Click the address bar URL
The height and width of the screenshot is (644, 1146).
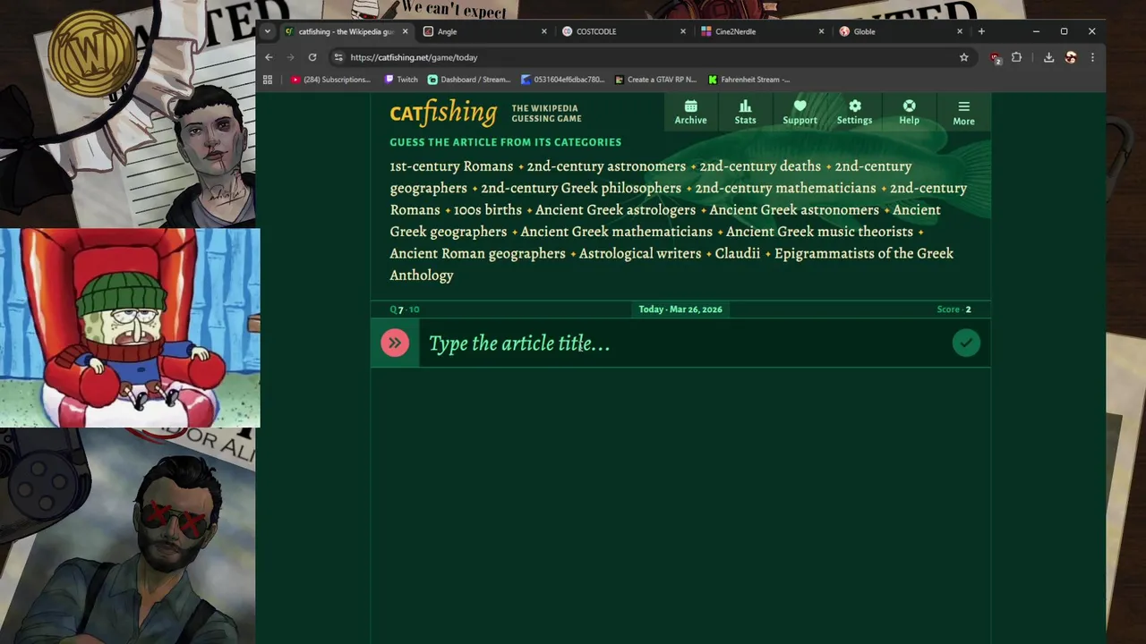pyautogui.click(x=414, y=57)
